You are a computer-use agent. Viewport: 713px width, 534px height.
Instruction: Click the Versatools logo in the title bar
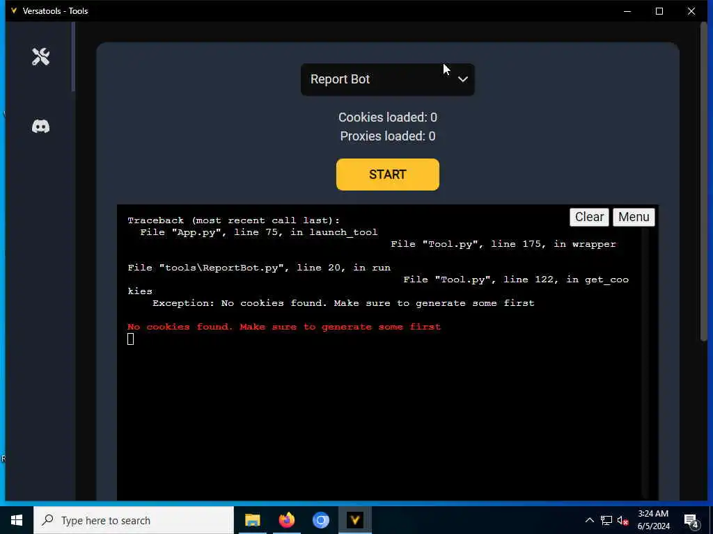14,10
